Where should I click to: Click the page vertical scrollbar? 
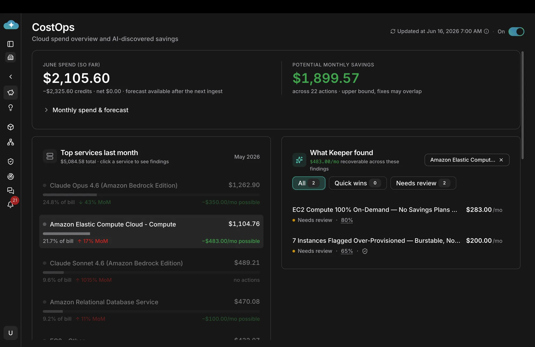(x=522, y=106)
